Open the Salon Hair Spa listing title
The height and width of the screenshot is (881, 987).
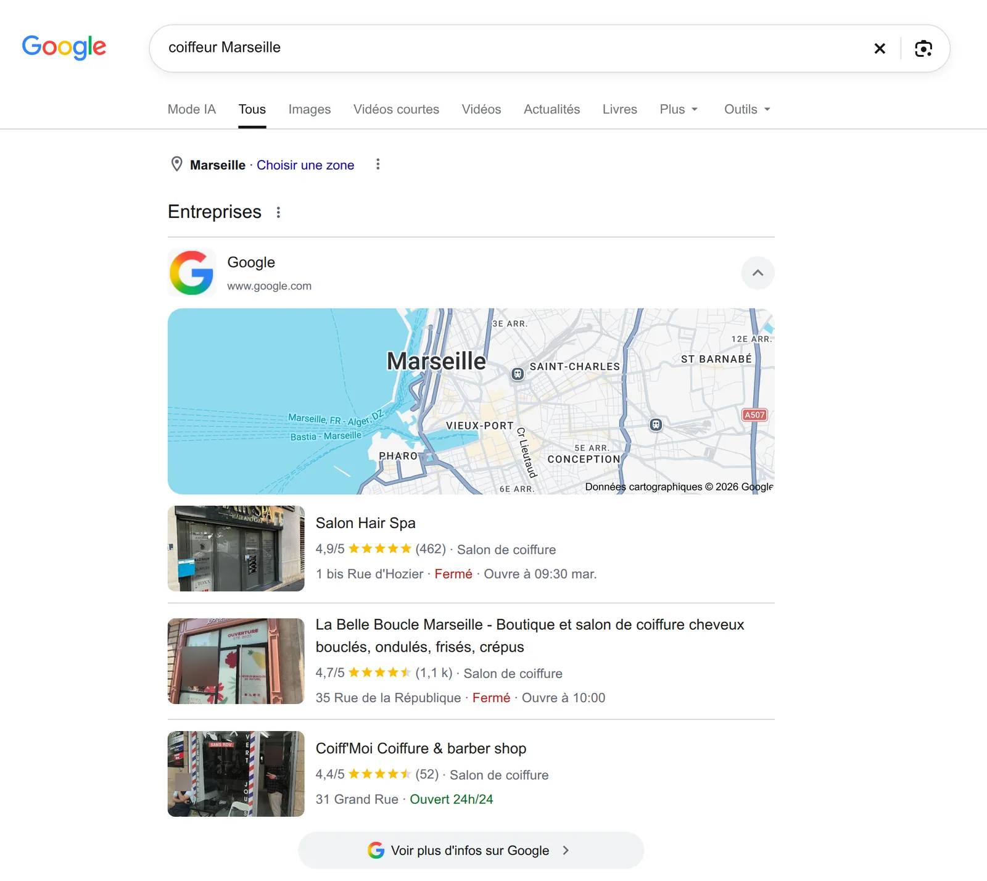366,523
